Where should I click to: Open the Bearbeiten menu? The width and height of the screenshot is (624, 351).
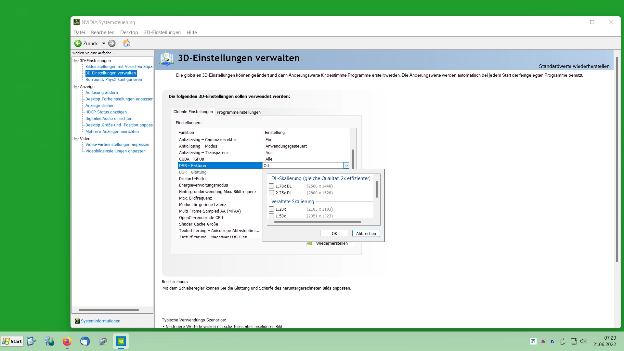103,32
